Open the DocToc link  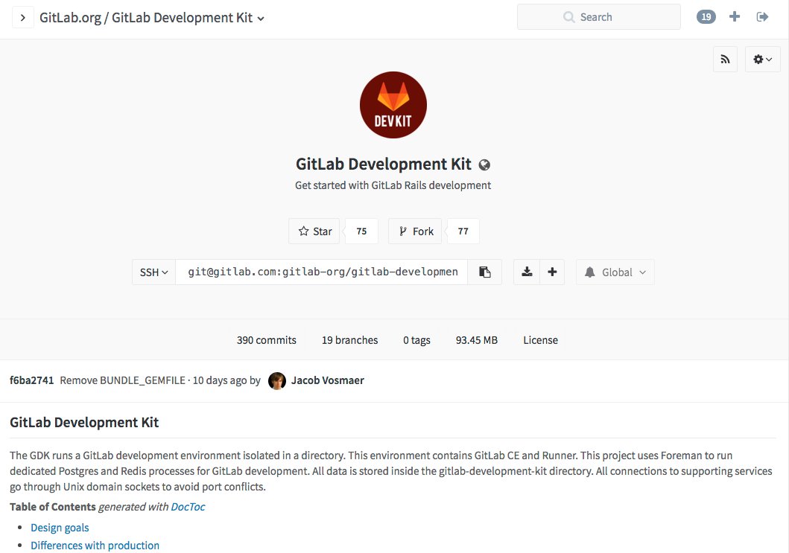click(188, 507)
